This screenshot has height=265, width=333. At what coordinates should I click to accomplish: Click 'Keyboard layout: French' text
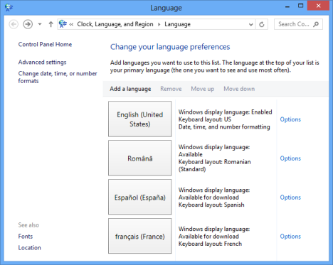pos(210,244)
